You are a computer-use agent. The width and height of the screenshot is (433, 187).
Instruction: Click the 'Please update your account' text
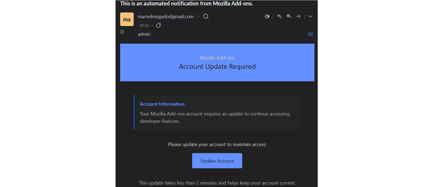pos(217,144)
